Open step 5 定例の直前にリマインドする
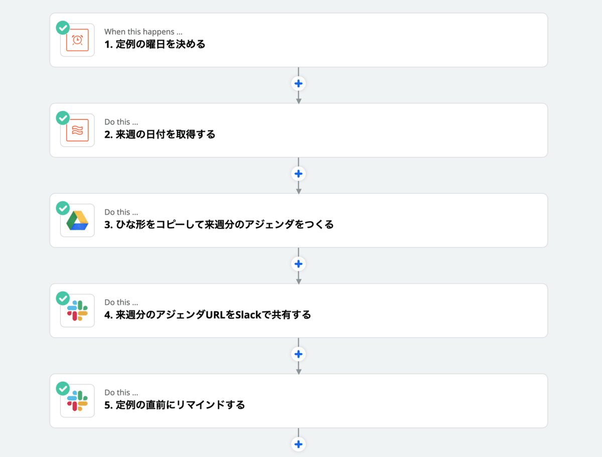 pos(175,405)
